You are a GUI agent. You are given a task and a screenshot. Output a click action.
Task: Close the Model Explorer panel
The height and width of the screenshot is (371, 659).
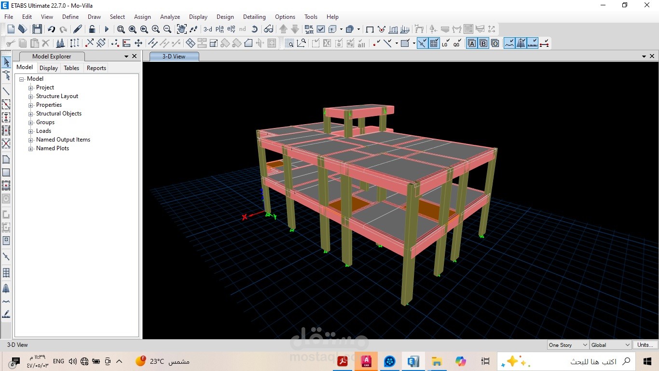click(x=135, y=57)
